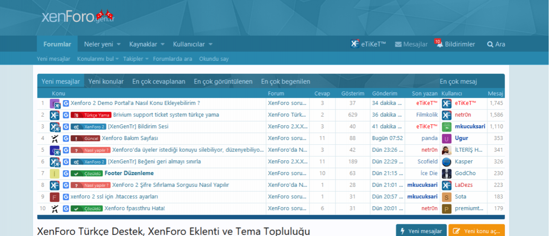The height and width of the screenshot is (236, 549).
Task: Click last poster İce Die
Action: coord(429,173)
